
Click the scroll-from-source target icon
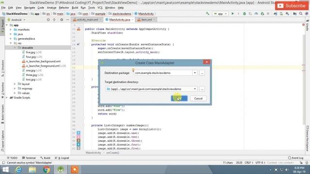pos(48,20)
